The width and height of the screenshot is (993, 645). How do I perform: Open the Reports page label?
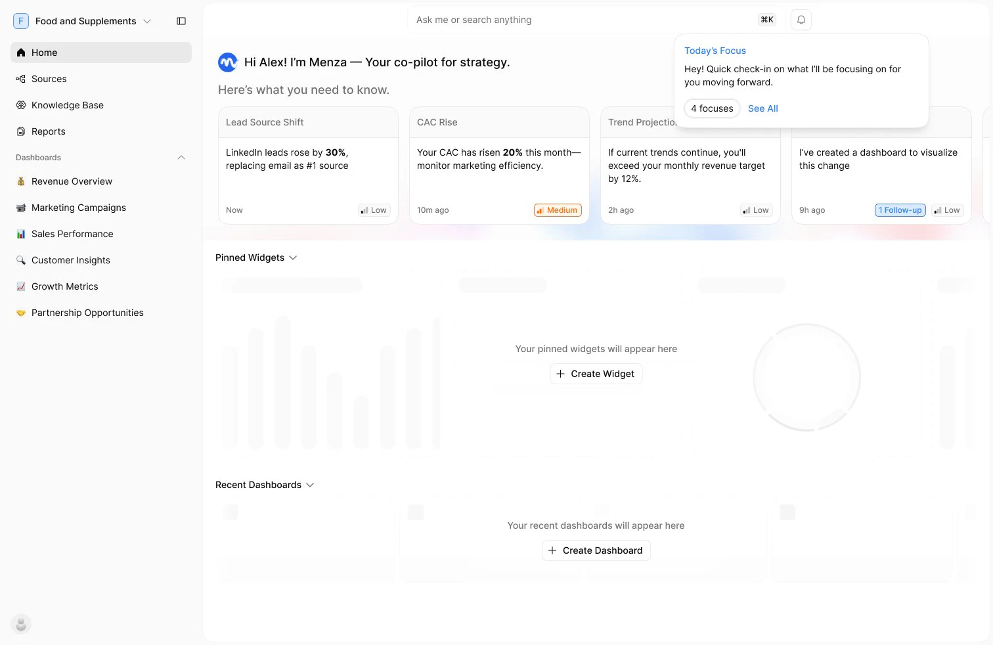click(x=49, y=131)
